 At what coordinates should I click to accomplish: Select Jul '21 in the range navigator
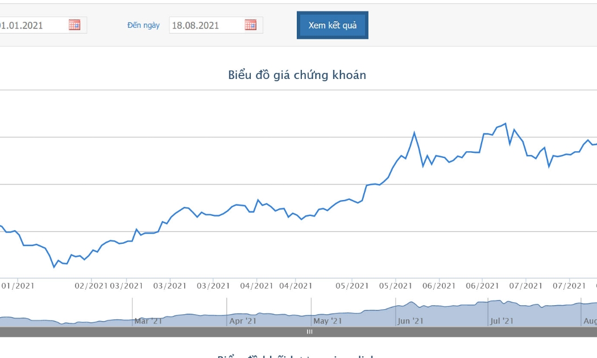coord(501,320)
